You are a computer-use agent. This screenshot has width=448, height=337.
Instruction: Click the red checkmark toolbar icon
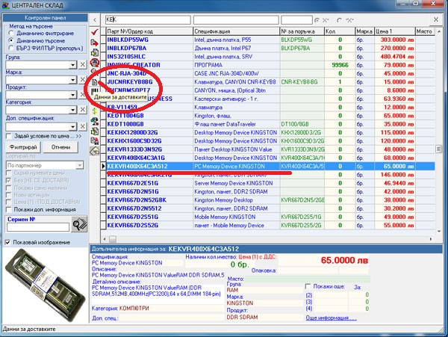click(x=94, y=32)
